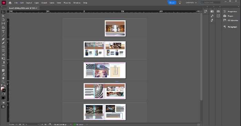Open the Paragraph Styles panel icon

(x=212, y=20)
